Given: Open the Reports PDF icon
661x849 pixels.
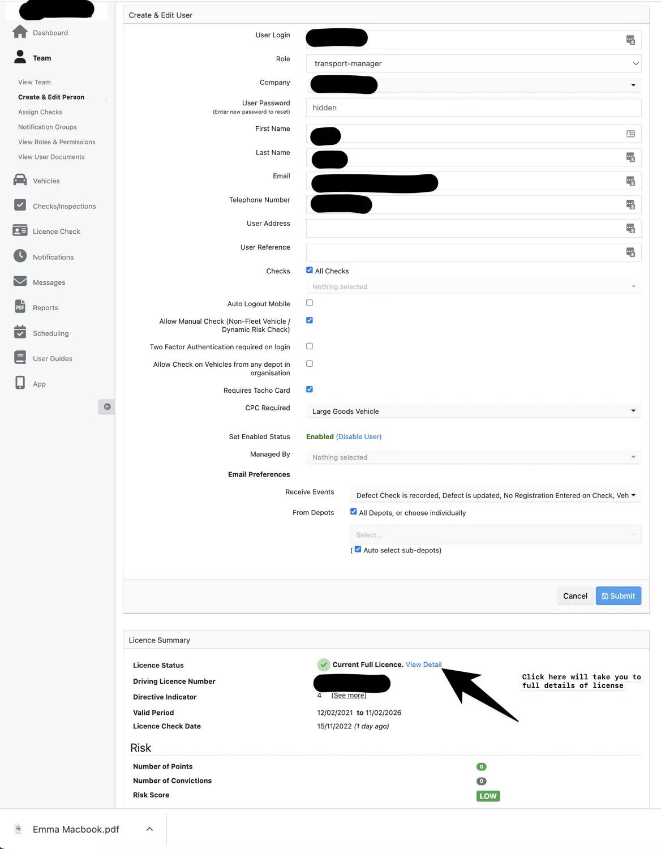Looking at the screenshot, I should 20,307.
